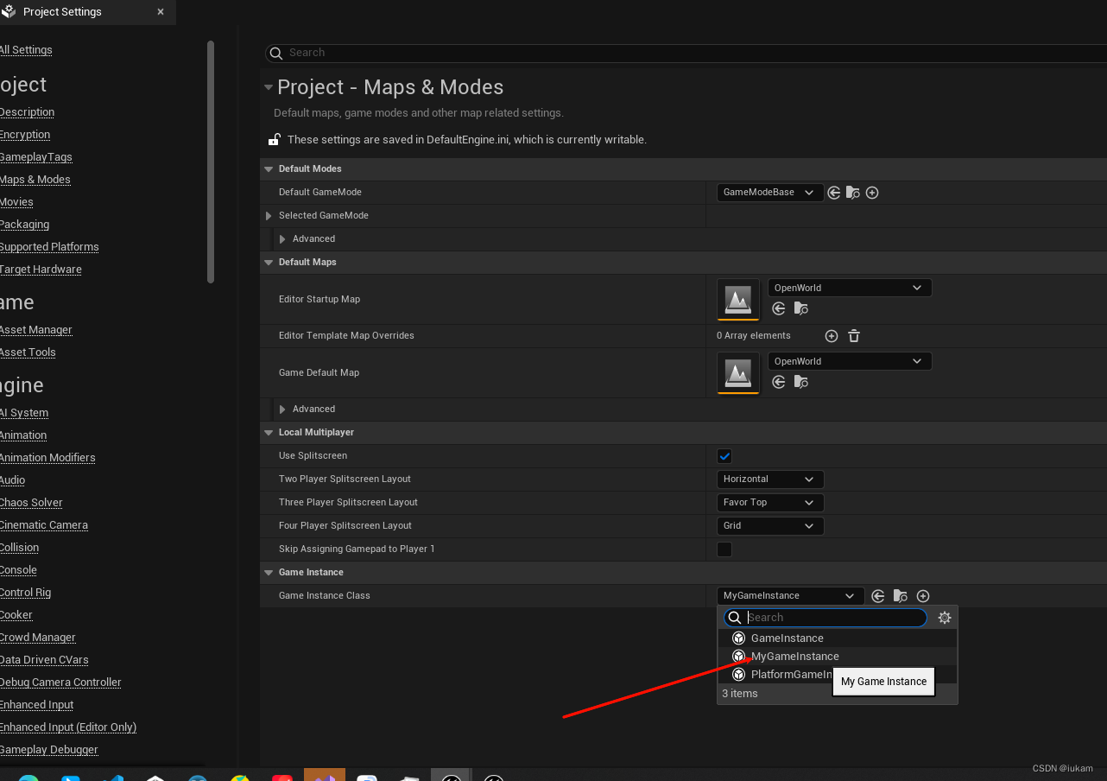The image size is (1107, 781).
Task: Open Asset Tools settings page
Action: (28, 352)
